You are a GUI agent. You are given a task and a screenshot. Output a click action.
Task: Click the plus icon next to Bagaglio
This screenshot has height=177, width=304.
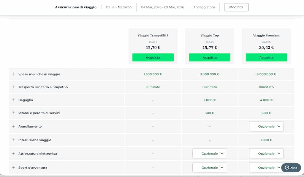(14, 100)
